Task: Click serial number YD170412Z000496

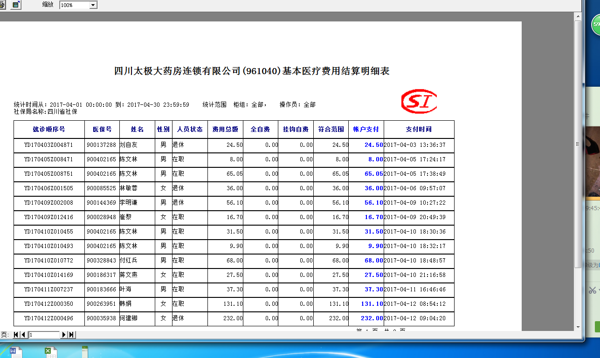Action: [x=49, y=318]
